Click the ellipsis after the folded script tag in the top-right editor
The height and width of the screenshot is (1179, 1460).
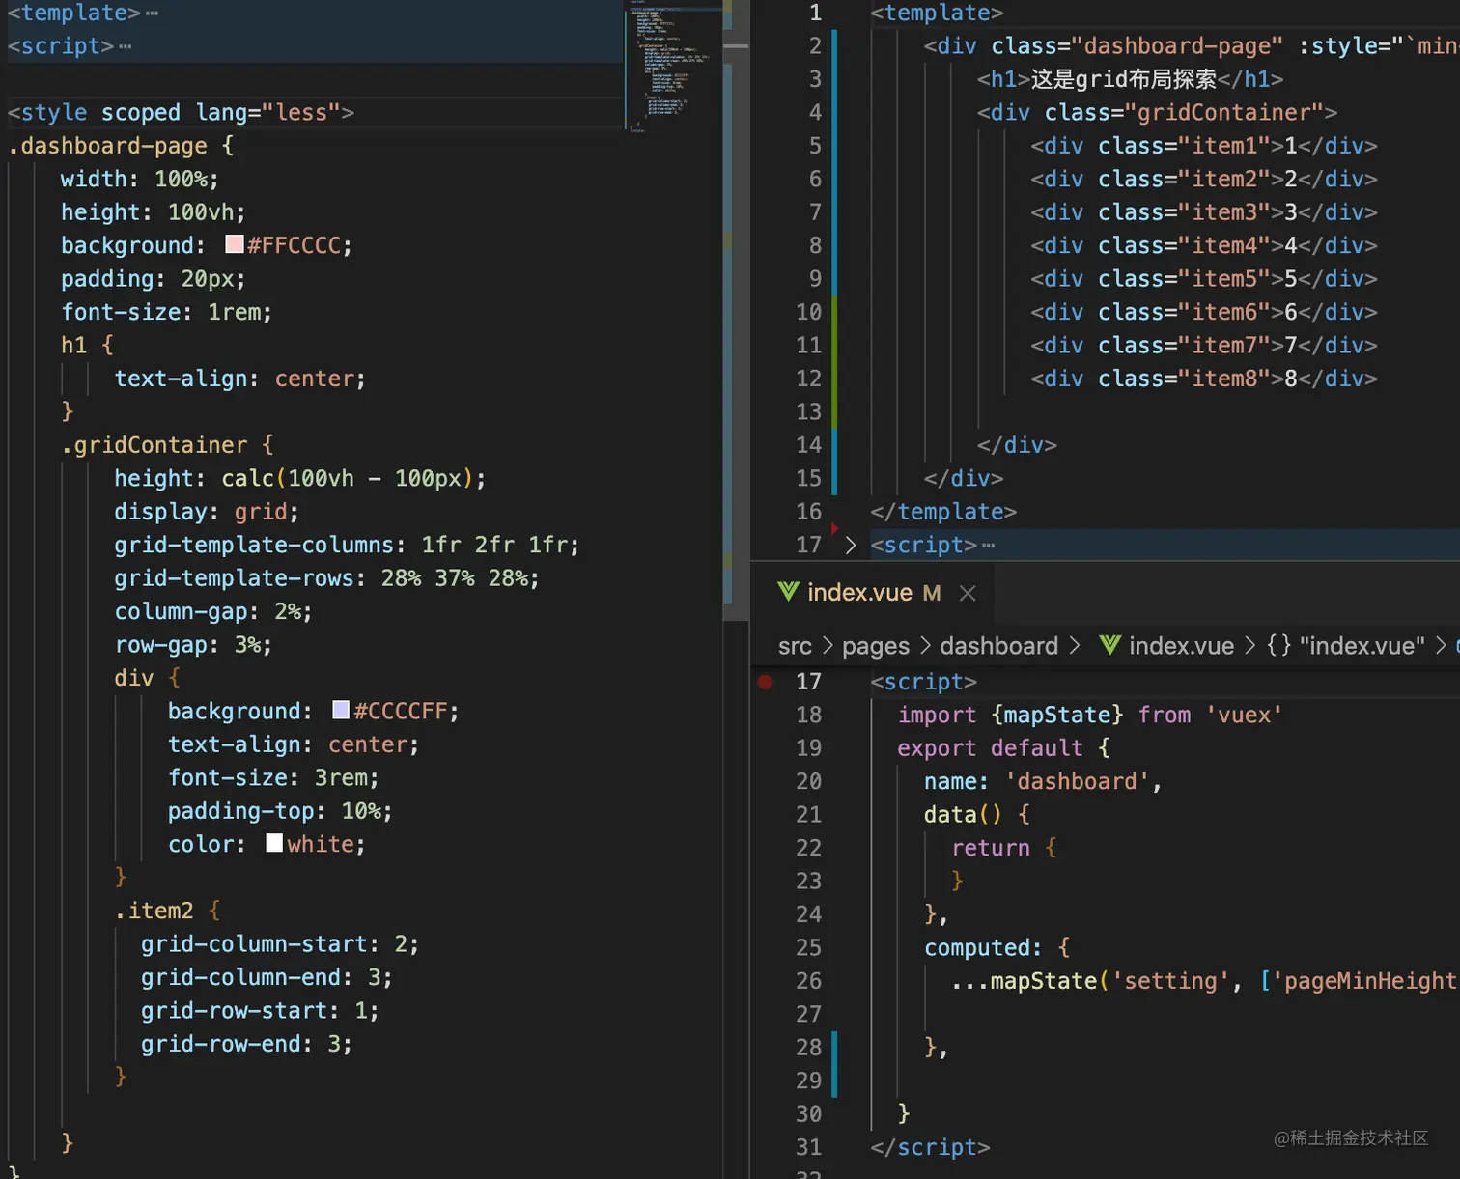click(x=988, y=546)
